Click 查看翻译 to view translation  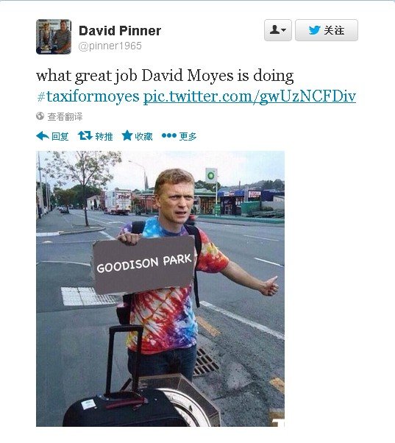(x=65, y=116)
